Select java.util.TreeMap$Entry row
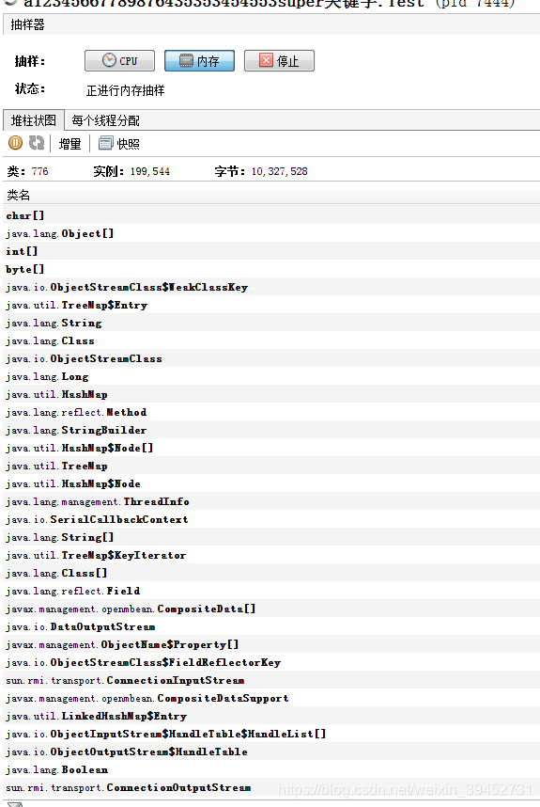The image size is (540, 807). [x=271, y=305]
